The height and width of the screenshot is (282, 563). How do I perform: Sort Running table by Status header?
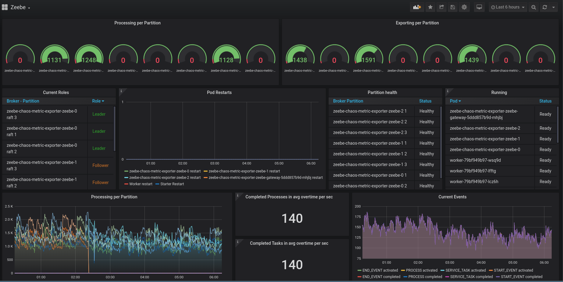545,101
